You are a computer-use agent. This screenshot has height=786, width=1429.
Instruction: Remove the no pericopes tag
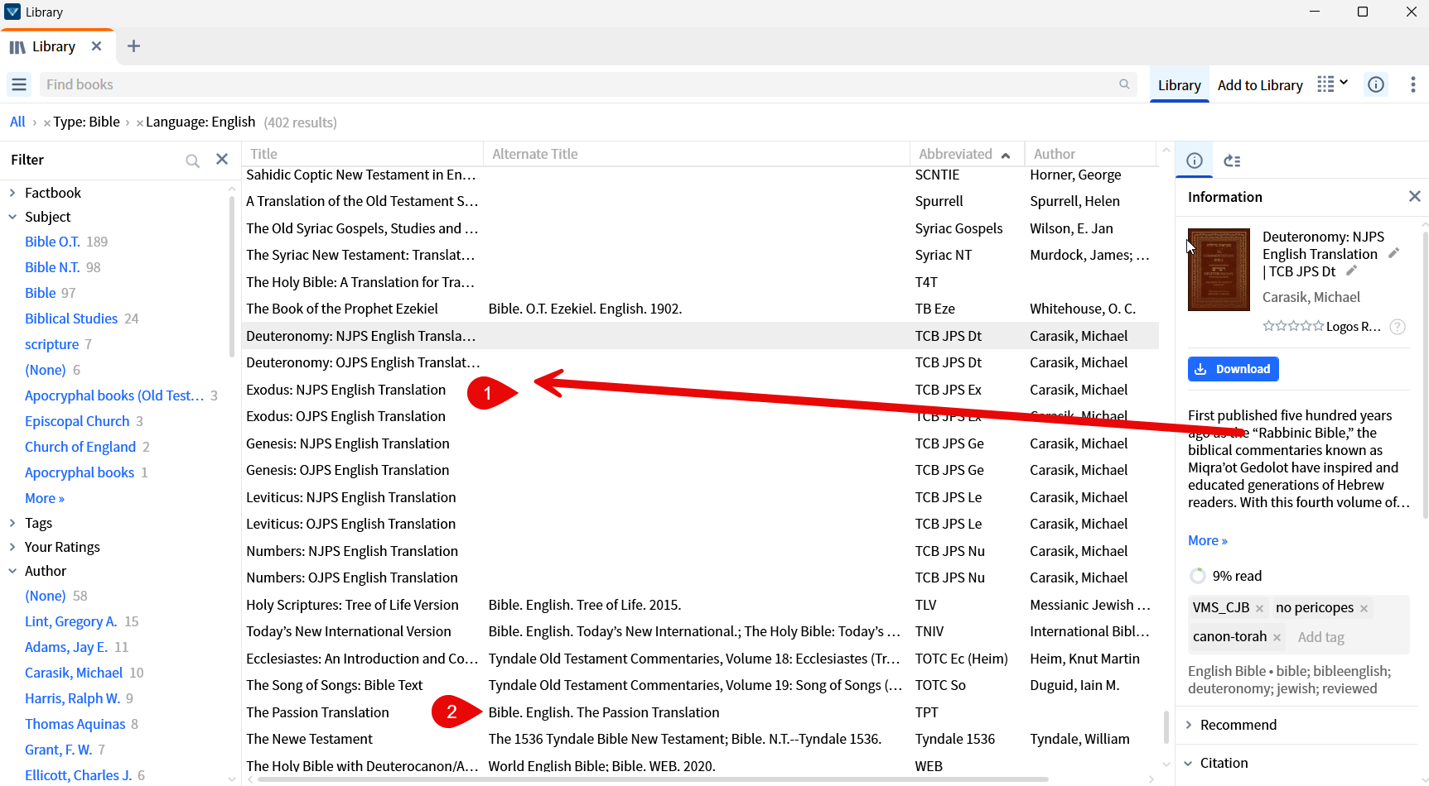pos(1364,609)
